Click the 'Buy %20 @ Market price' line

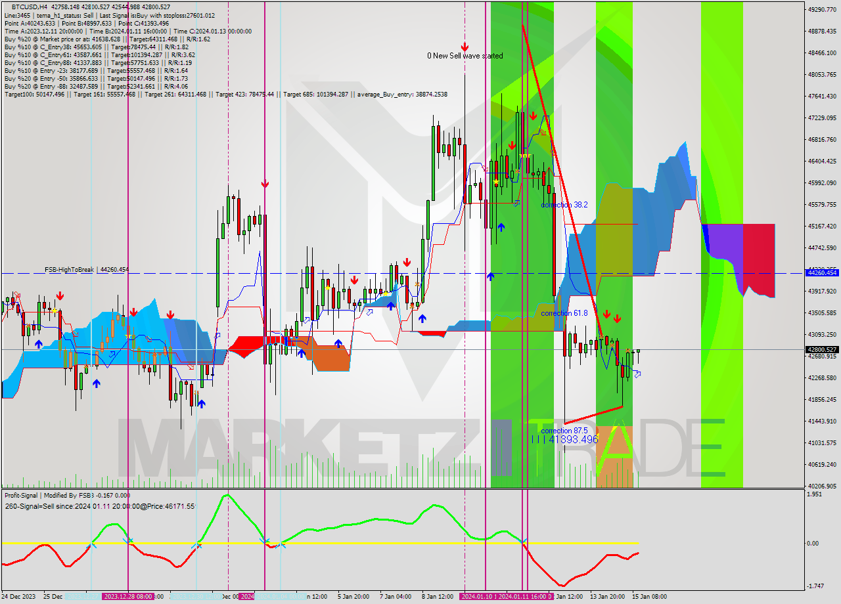click(107, 39)
